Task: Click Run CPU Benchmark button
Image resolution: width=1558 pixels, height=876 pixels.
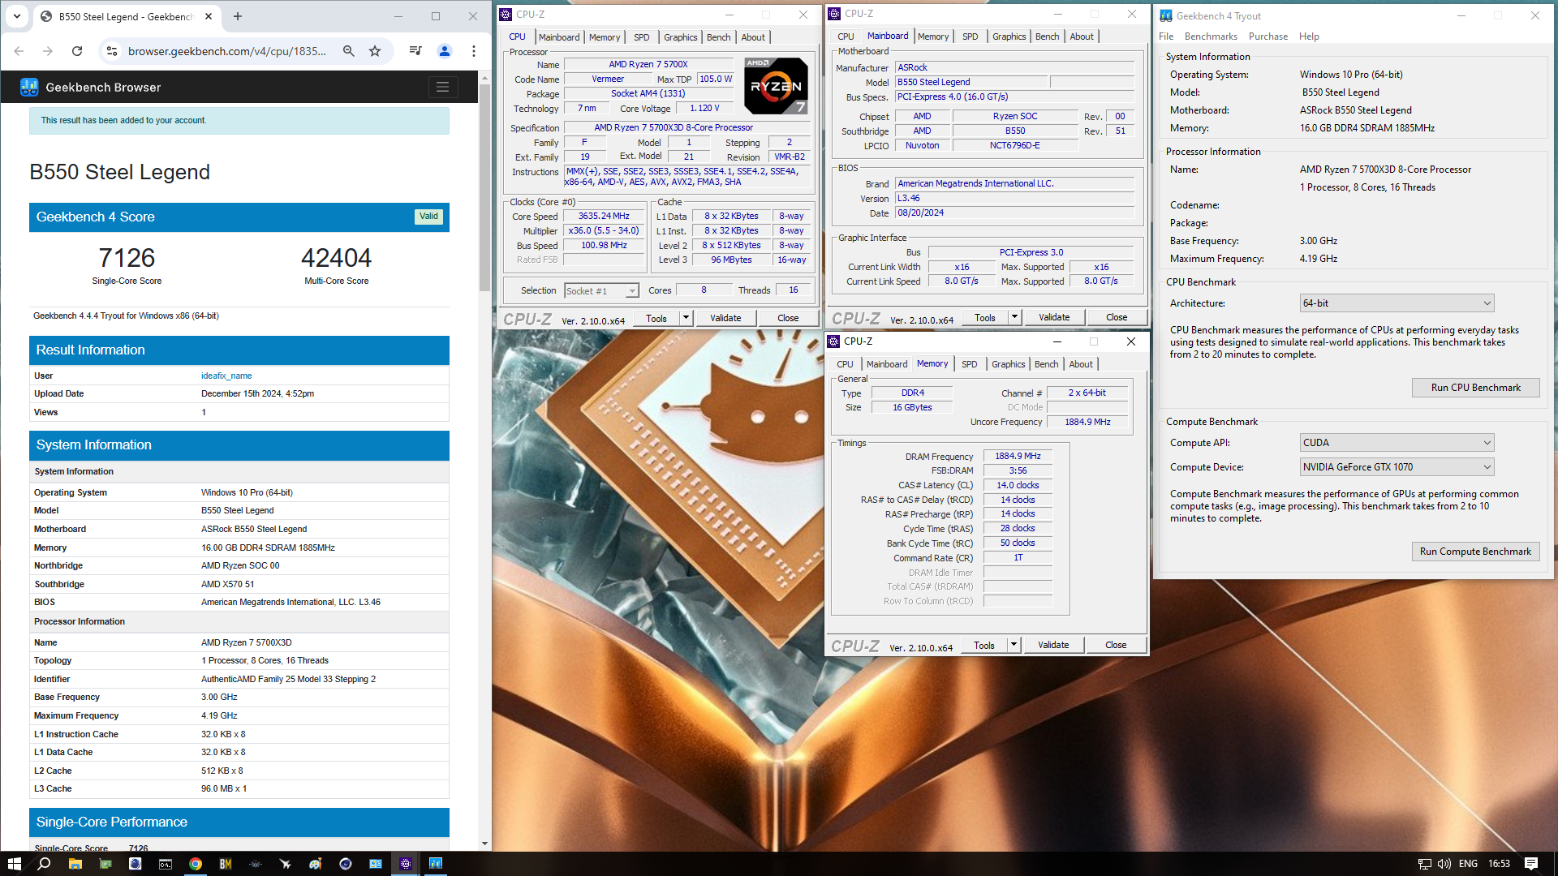Action: pyautogui.click(x=1475, y=388)
